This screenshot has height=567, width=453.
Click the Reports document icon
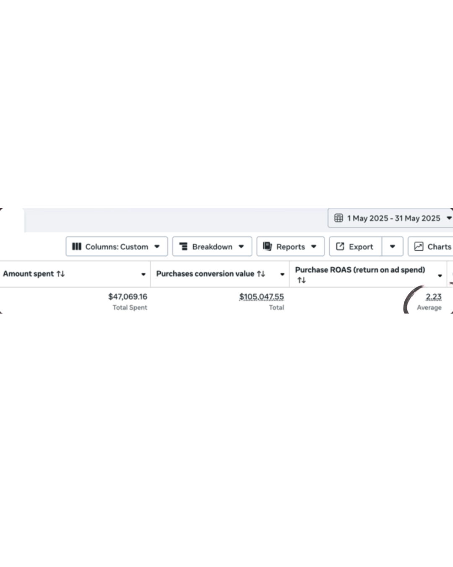[x=267, y=247]
